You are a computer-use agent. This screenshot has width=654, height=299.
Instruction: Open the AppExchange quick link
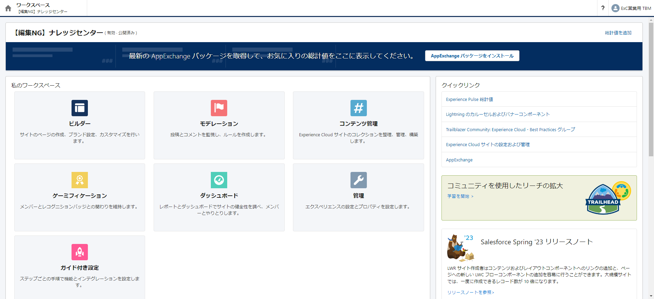point(459,160)
